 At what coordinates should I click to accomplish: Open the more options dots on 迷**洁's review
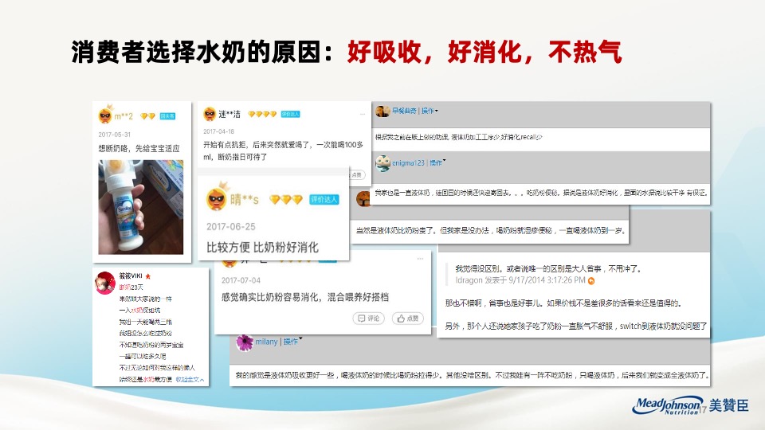click(x=363, y=114)
